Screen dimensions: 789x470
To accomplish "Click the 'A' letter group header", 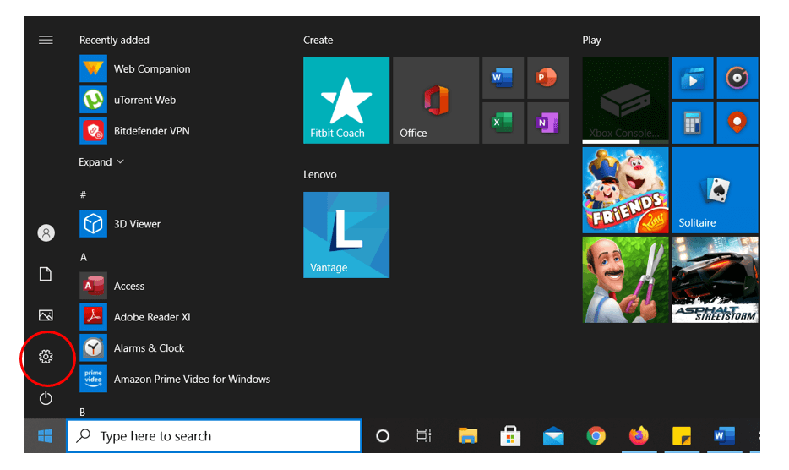I will (84, 257).
